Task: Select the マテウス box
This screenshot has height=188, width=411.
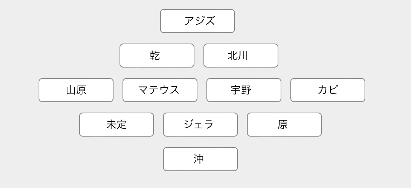Action: 160,90
